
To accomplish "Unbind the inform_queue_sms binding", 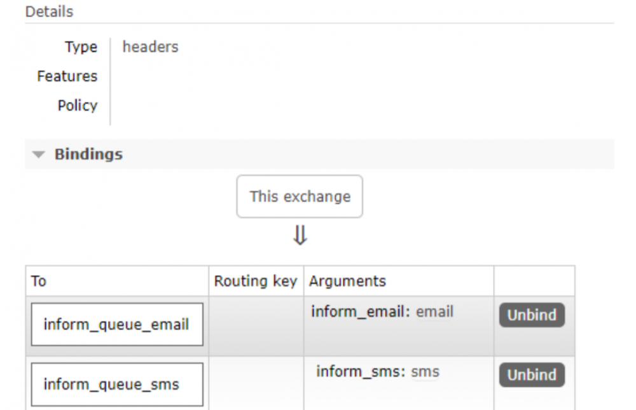I will tap(532, 374).
